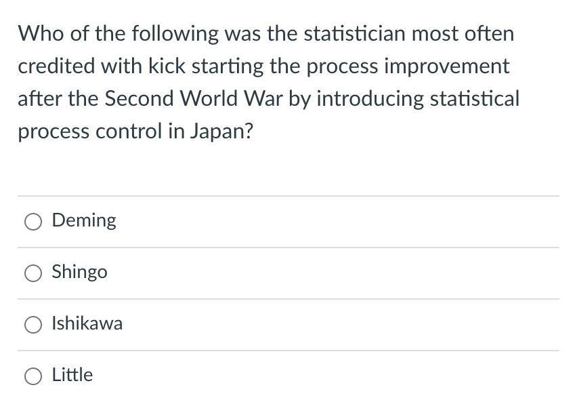Image resolution: width=577 pixels, height=415 pixels.
Task: Select the Shingo radio button
Action: click(33, 272)
